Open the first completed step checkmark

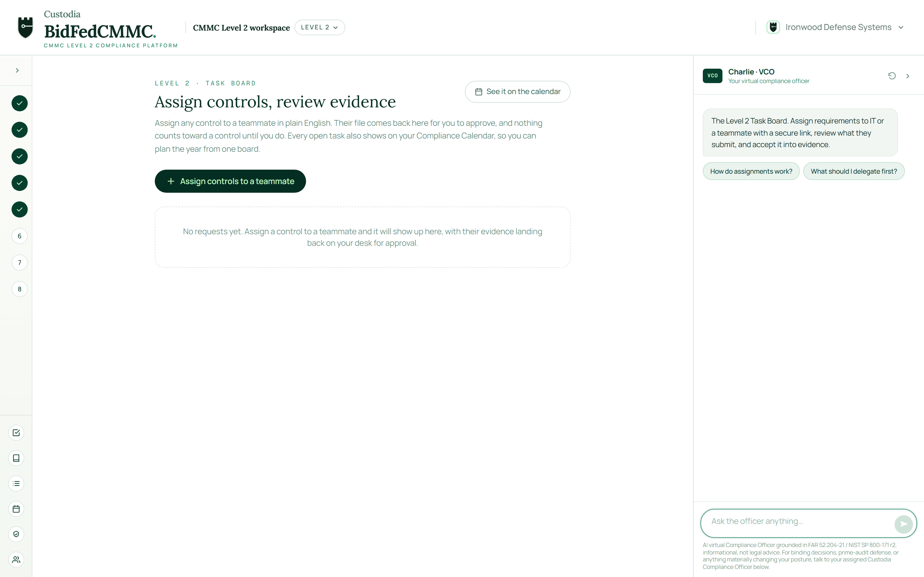19,103
